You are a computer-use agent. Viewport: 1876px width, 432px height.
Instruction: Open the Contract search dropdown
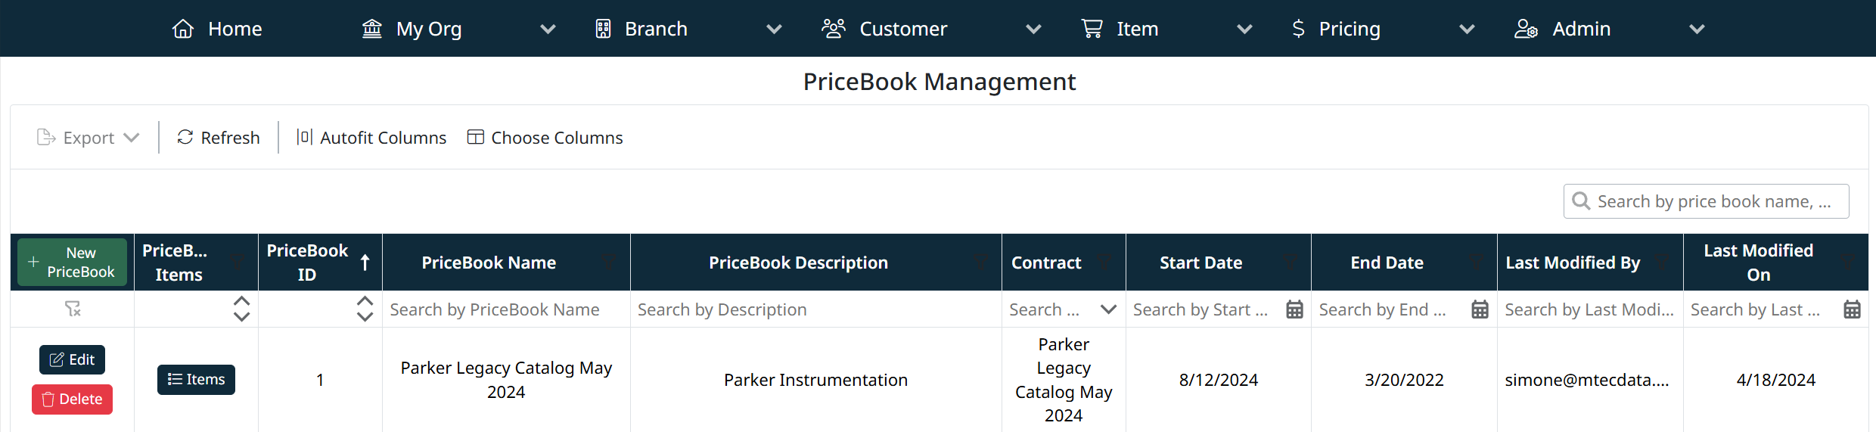tap(1108, 309)
